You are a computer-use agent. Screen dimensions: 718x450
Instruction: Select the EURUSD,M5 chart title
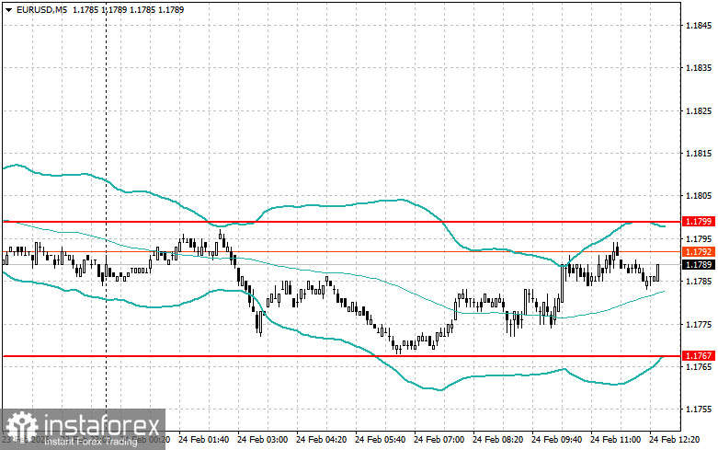[x=41, y=9]
